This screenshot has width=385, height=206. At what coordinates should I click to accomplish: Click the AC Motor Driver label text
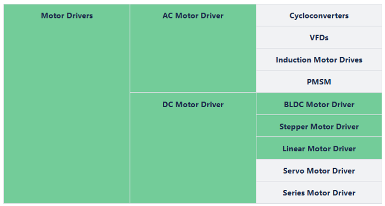193,16
